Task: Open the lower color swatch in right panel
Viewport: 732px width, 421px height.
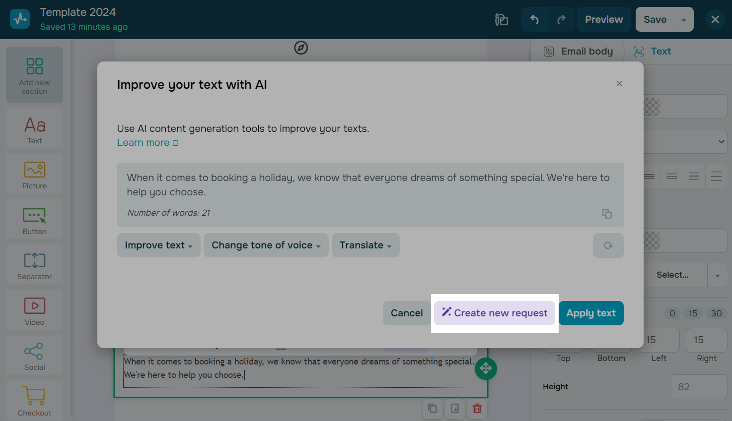Action: click(652, 241)
